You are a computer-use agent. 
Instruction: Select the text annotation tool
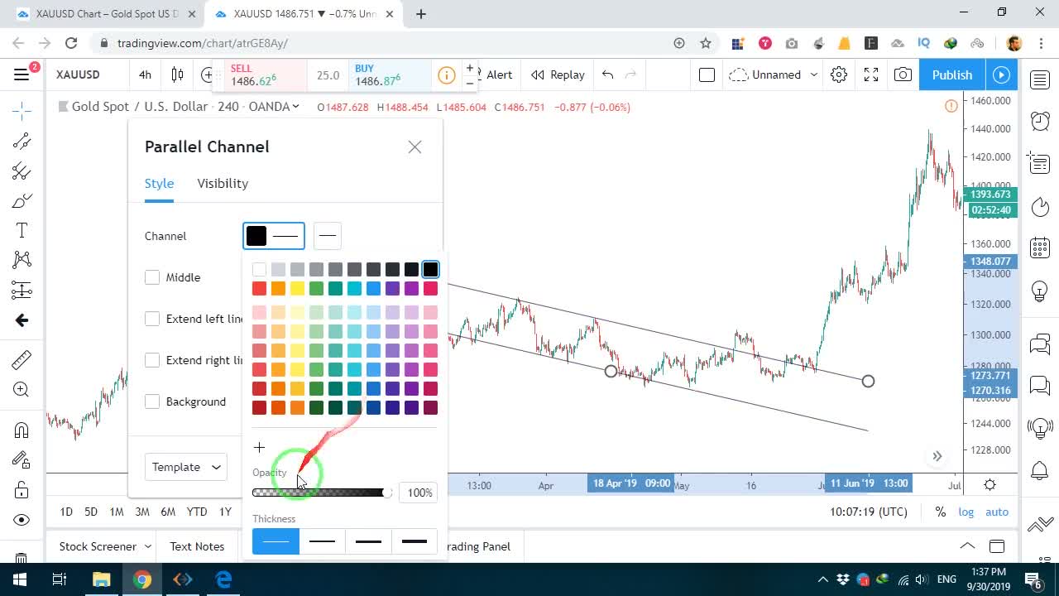22,230
